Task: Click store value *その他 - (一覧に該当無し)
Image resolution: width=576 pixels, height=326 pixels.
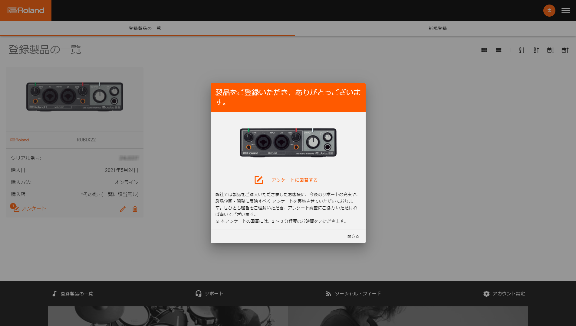Action: click(x=110, y=194)
